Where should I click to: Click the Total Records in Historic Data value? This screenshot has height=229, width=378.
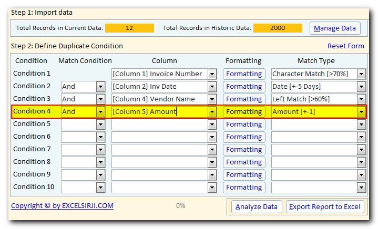coord(278,28)
